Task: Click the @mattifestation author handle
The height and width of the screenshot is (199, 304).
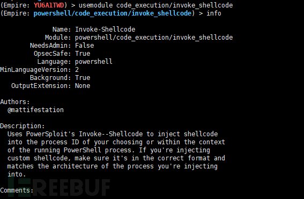Action: coord(35,110)
